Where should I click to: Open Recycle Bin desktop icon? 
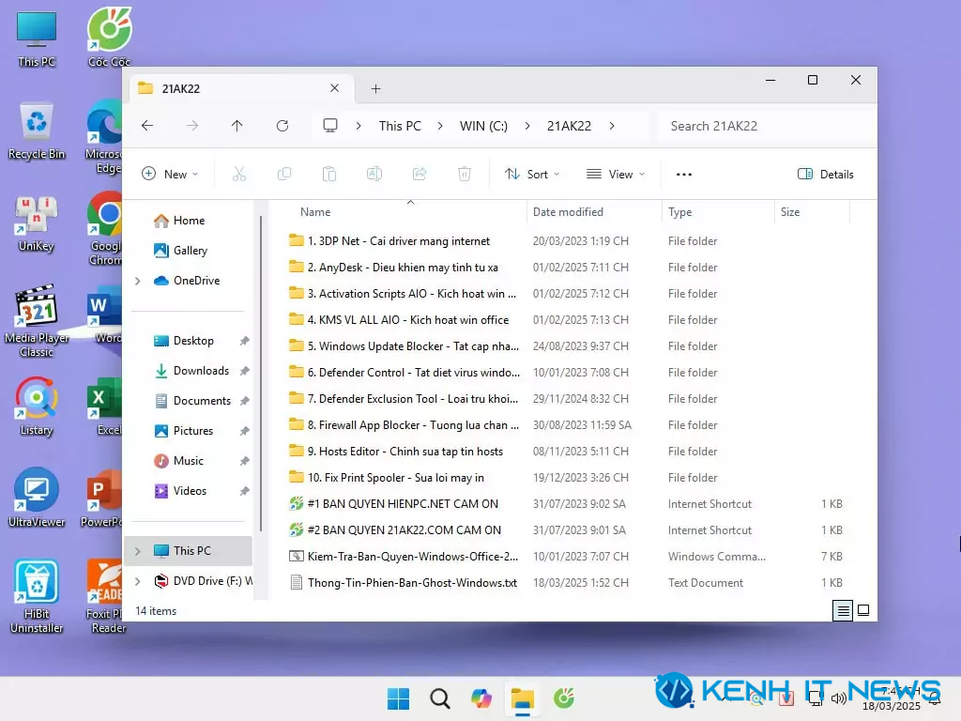[x=37, y=130]
